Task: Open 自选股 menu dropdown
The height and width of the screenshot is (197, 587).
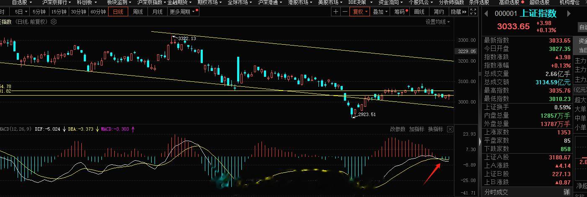Action: (22, 3)
